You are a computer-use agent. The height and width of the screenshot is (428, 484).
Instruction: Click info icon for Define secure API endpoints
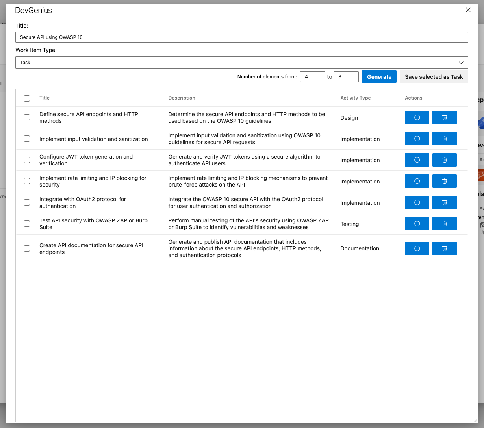417,117
